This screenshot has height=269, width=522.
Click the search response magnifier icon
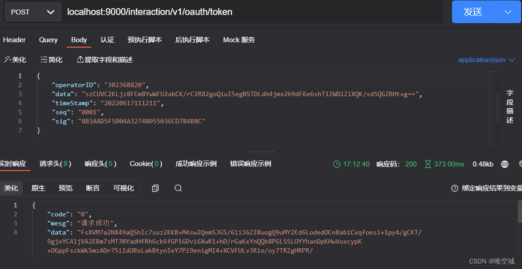pos(178,188)
